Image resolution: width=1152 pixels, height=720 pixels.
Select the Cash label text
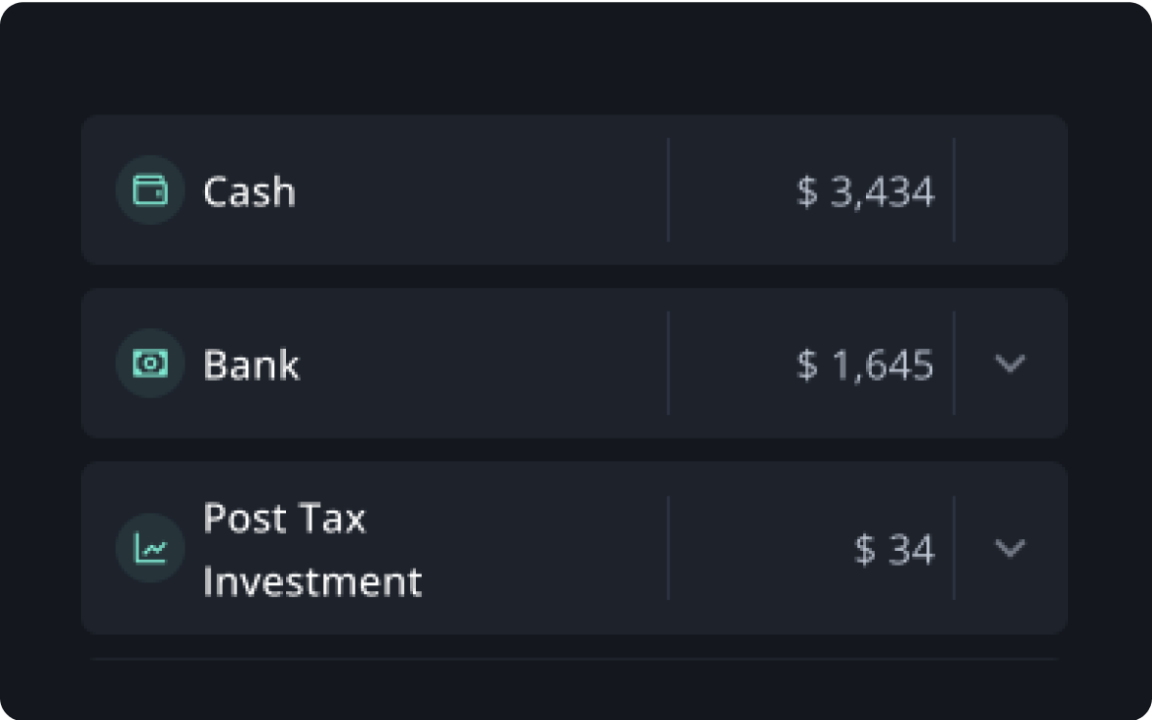249,191
